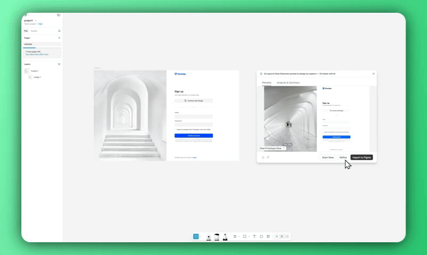This screenshot has width=427, height=255.
Task: Click blue Create account button in Frame 1
Action: pyautogui.click(x=194, y=135)
